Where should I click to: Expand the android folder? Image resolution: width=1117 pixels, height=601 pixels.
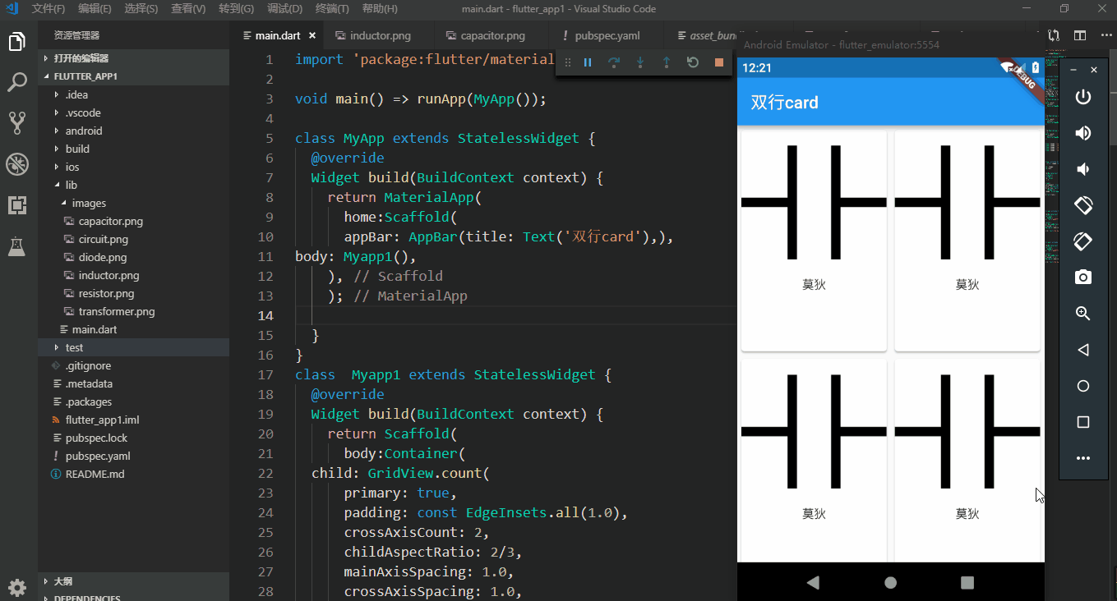click(x=133, y=131)
